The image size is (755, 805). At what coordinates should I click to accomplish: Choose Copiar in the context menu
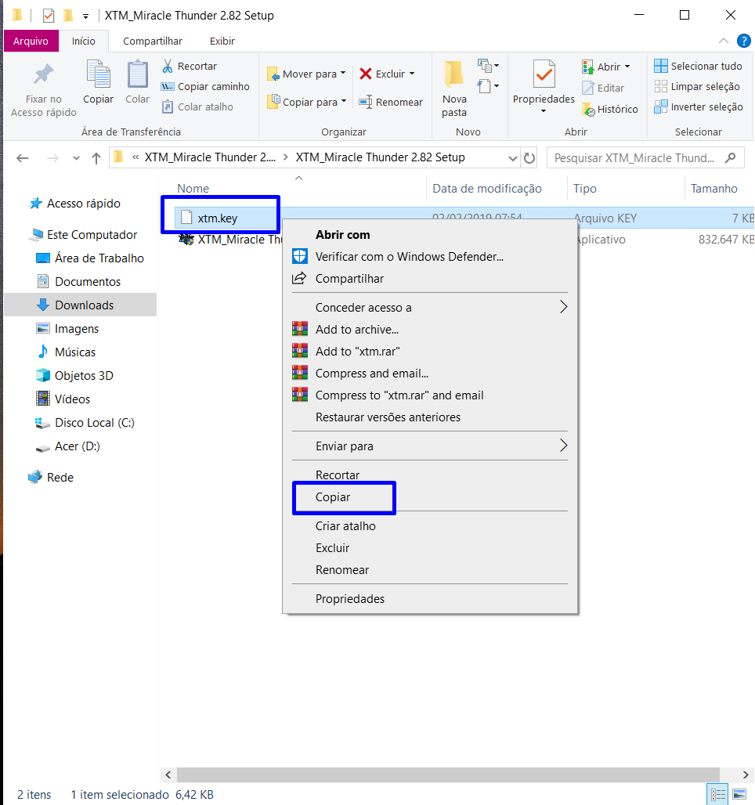pos(333,497)
